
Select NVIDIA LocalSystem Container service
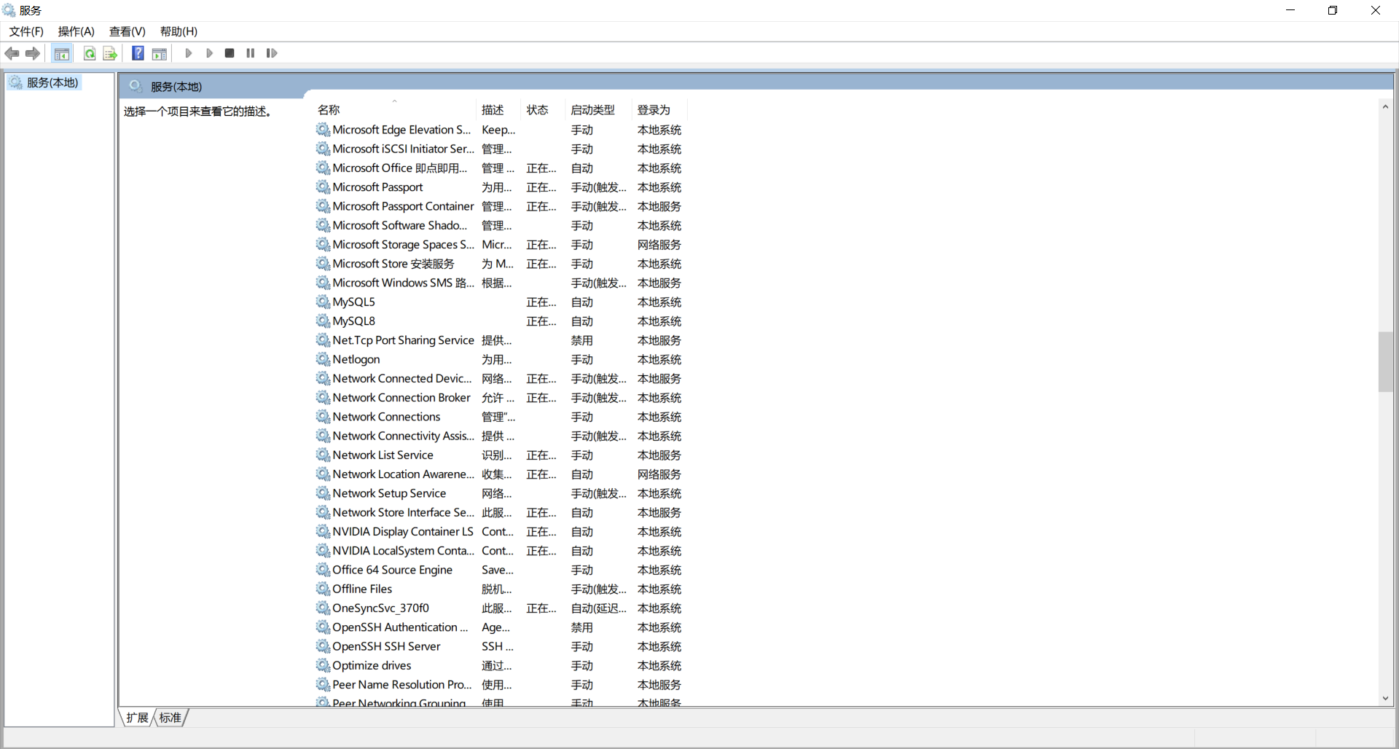coord(403,551)
